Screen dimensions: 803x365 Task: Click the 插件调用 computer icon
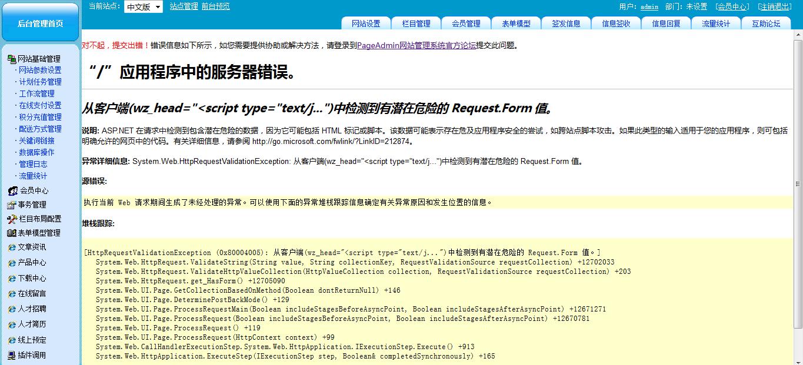(x=12, y=355)
